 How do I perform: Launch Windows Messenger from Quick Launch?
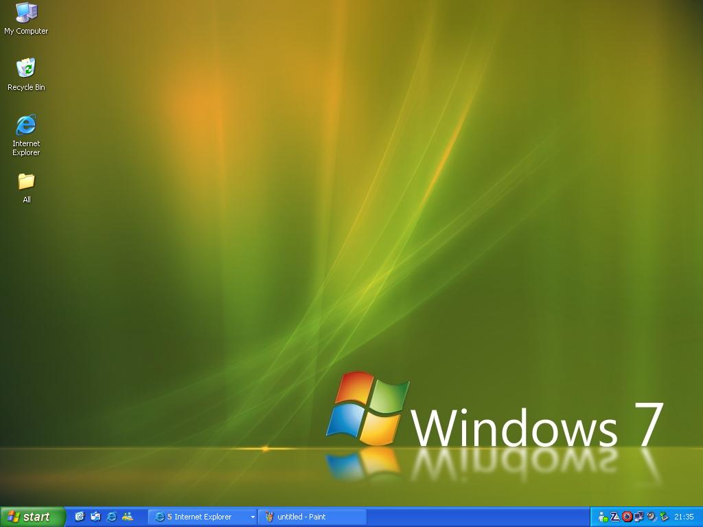pos(128,517)
